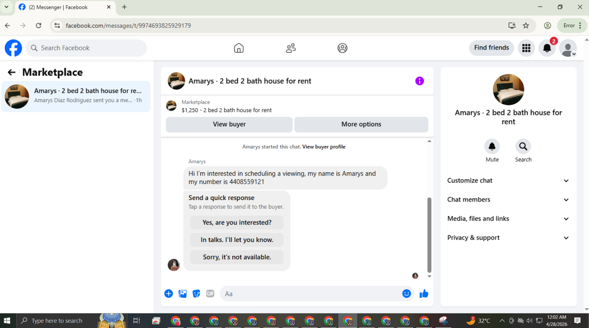The image size is (589, 328).
Task: Open the Windows notification center icon
Action: (577, 320)
